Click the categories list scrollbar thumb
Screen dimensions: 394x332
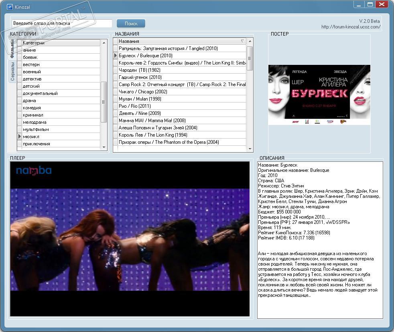[104, 102]
